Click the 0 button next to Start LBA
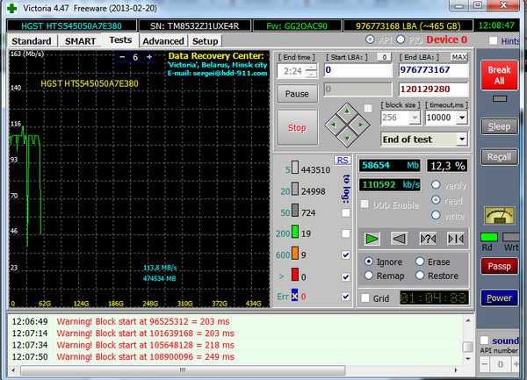527x380 pixels. pos(384,57)
